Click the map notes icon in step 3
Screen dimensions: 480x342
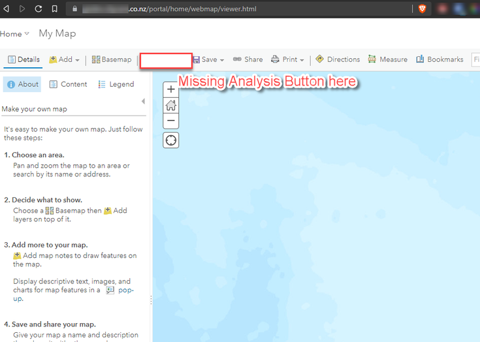click(x=17, y=255)
